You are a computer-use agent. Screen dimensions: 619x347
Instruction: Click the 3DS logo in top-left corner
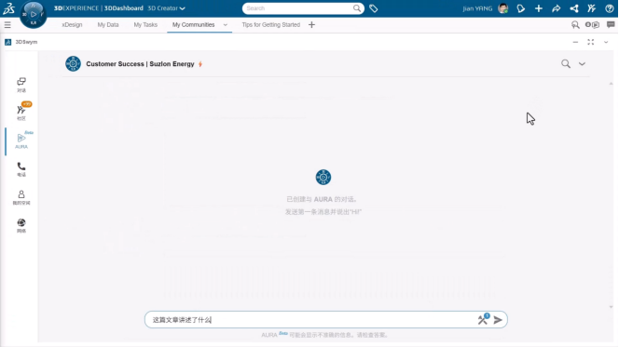tap(8, 8)
